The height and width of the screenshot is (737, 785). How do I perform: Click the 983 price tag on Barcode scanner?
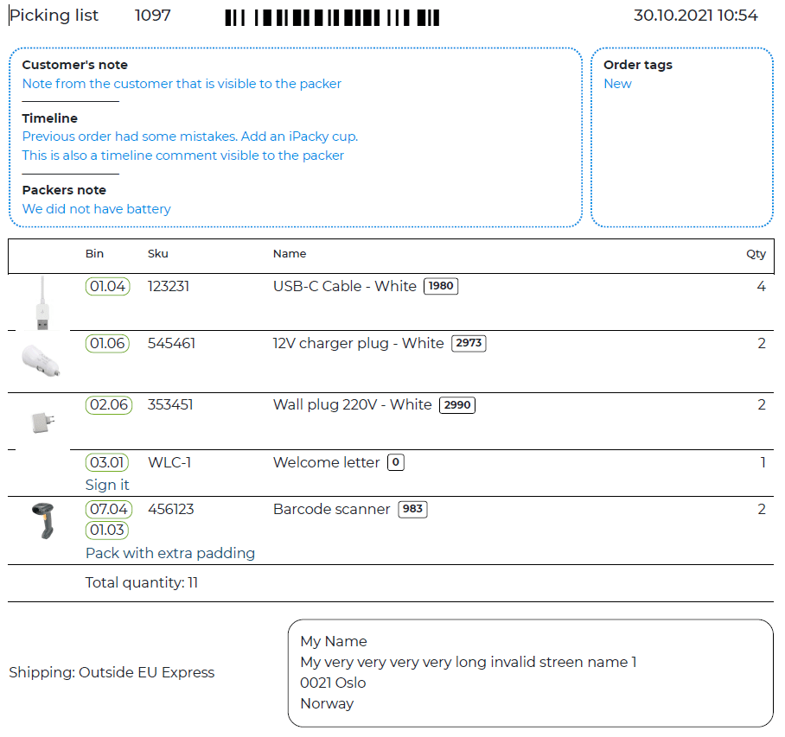(x=412, y=509)
